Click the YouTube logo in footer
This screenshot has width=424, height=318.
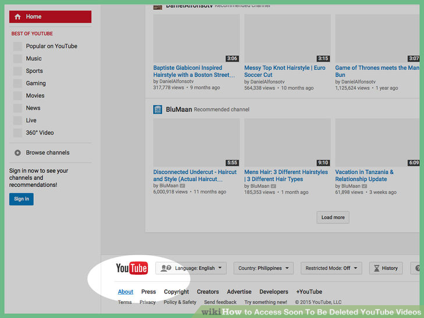pyautogui.click(x=132, y=268)
